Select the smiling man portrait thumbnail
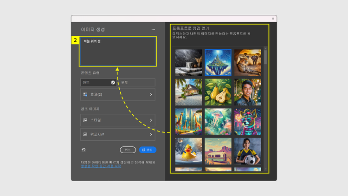Viewport: 348px width, 196px height. tap(248, 92)
